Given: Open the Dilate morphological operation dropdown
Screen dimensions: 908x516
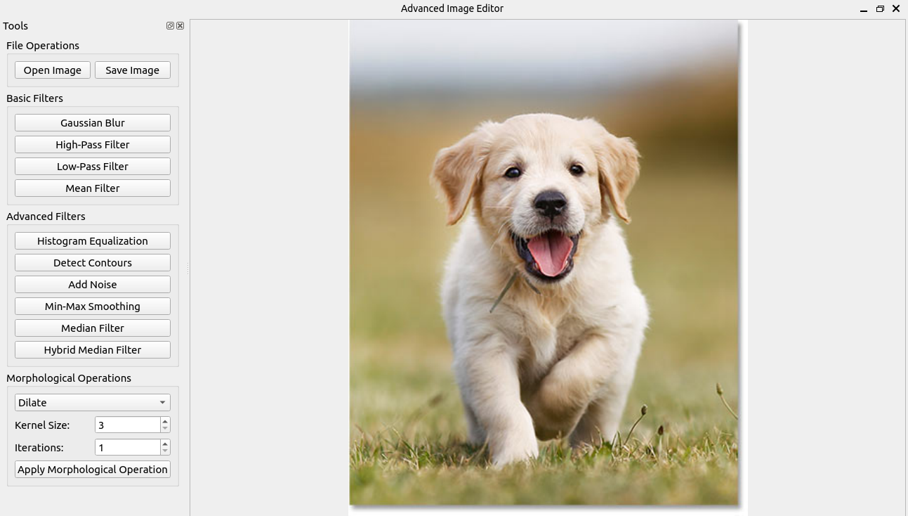Looking at the screenshot, I should point(93,403).
